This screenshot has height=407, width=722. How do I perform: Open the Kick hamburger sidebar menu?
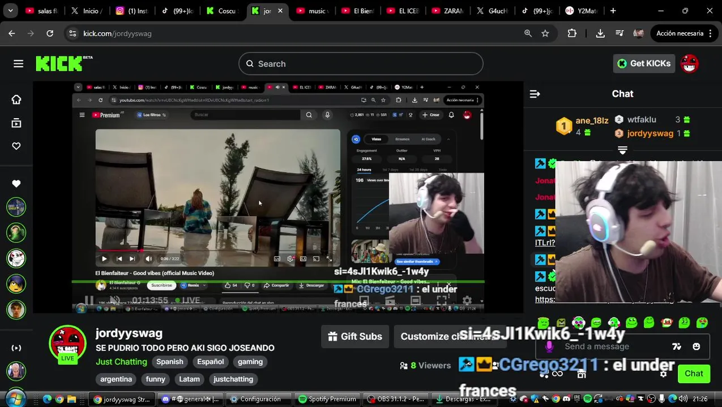[18, 64]
